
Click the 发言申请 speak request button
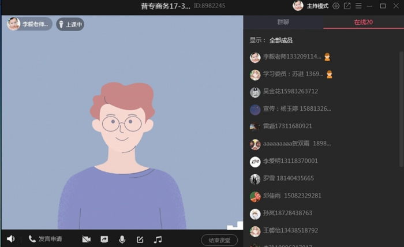(x=45, y=239)
